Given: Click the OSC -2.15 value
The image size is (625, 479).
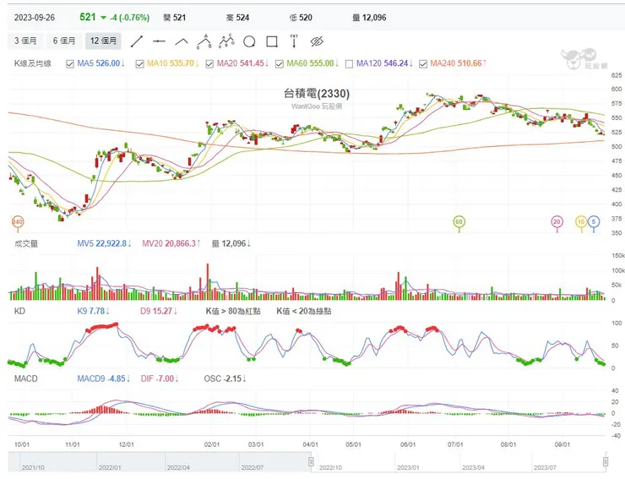Looking at the screenshot, I should (225, 378).
